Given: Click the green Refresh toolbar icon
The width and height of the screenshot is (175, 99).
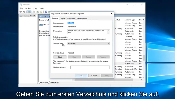Looking at the screenshot, I should 38,12.
